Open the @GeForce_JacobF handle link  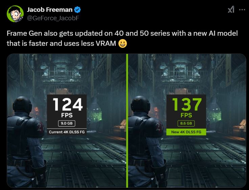(x=52, y=18)
